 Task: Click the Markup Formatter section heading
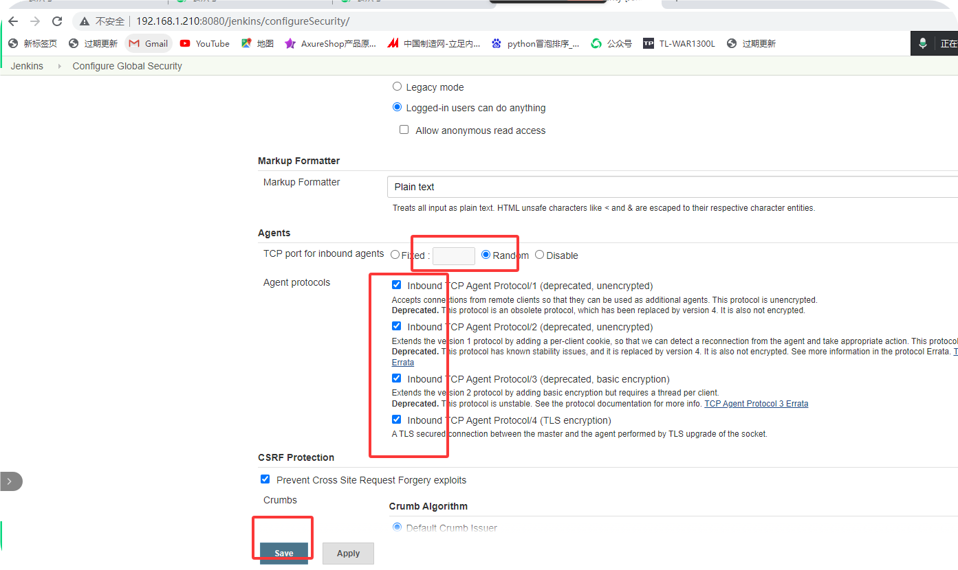click(299, 161)
